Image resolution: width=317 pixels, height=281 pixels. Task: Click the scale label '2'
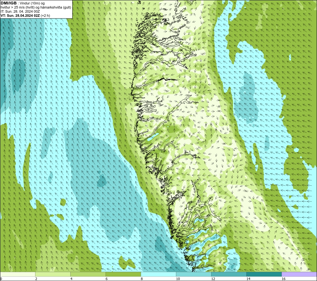tap(36, 279)
